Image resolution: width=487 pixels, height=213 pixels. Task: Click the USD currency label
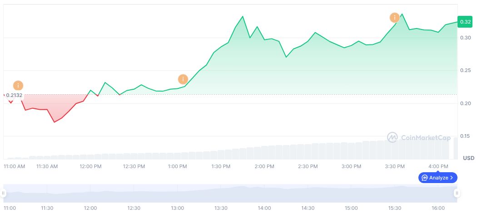469,158
